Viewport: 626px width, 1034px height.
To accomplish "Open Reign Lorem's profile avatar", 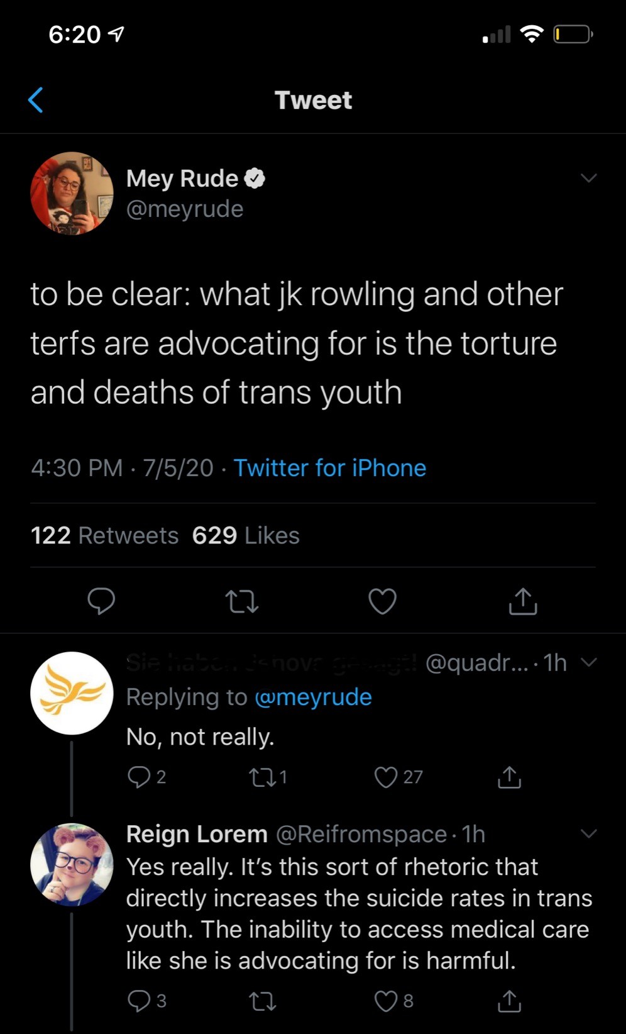I will coord(72,865).
